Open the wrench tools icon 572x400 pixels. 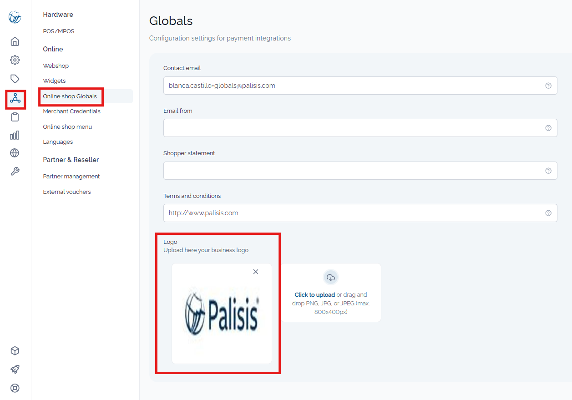pyautogui.click(x=15, y=172)
